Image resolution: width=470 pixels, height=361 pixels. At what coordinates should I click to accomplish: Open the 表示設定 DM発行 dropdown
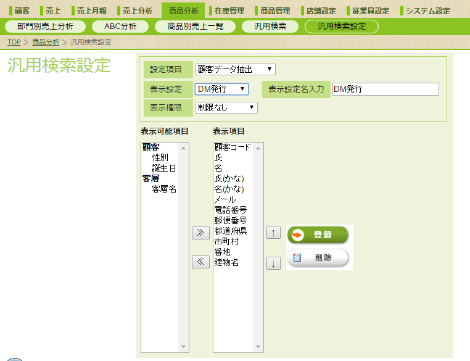[x=221, y=89]
